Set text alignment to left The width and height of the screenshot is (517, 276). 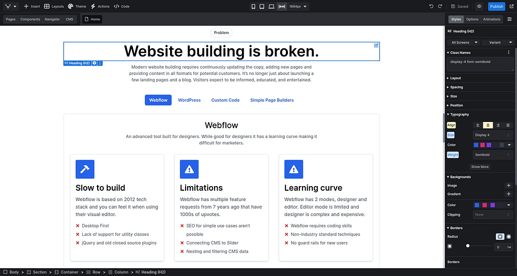click(478, 125)
